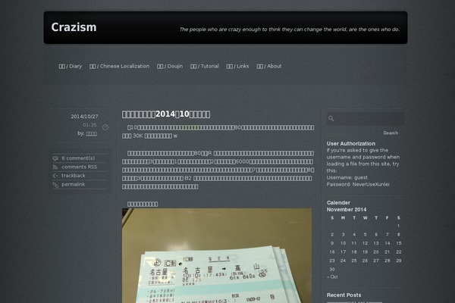Select the Tutorial menu item

(204, 66)
